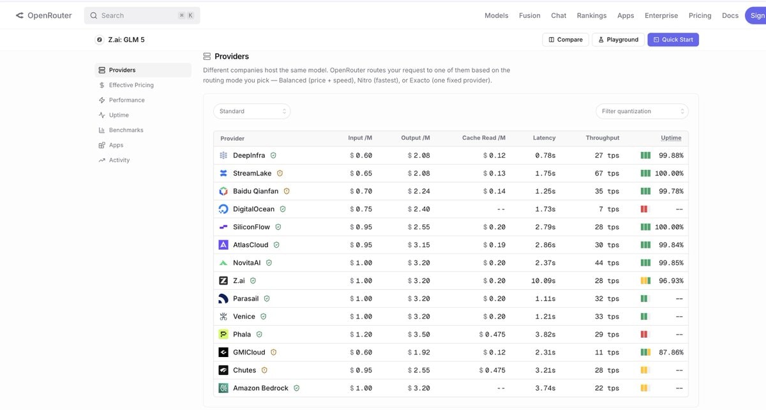The image size is (766, 410).
Task: Click the 87.86% uptime value
Action: tap(671, 352)
